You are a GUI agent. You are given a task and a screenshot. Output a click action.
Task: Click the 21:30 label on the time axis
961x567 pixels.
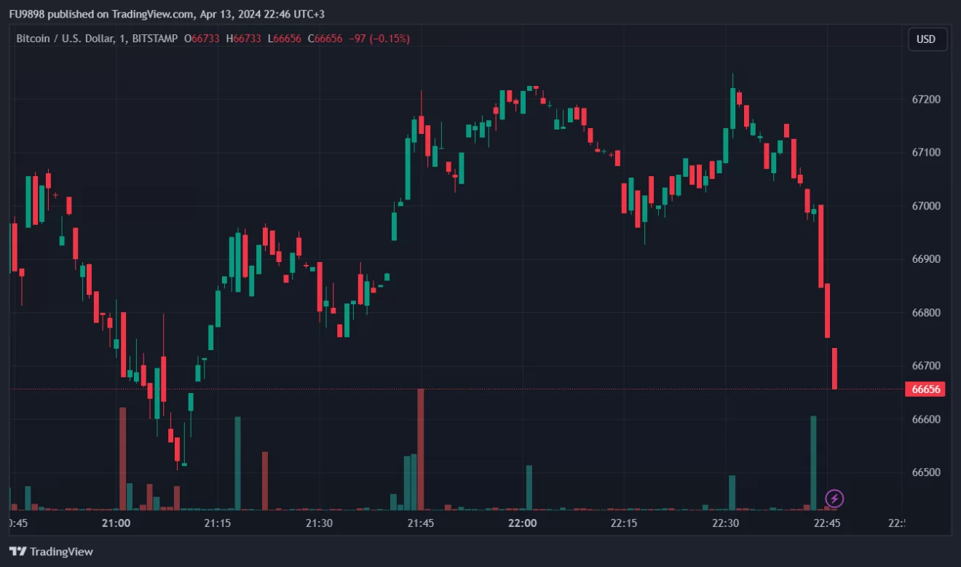click(319, 523)
